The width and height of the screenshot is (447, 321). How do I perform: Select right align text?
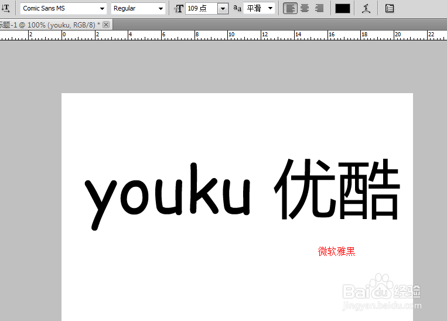tap(319, 9)
